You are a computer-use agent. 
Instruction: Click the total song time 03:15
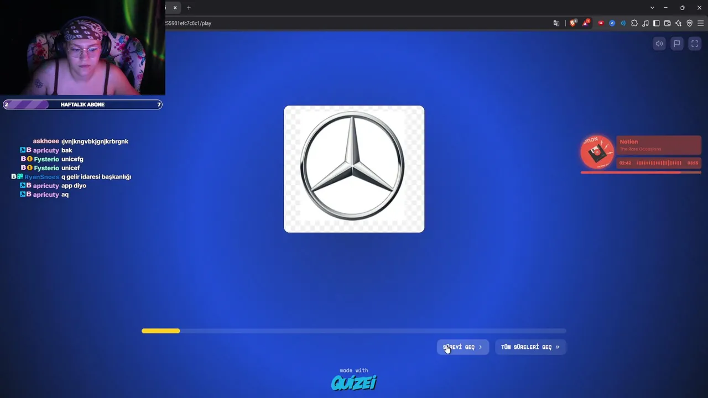[693, 163]
